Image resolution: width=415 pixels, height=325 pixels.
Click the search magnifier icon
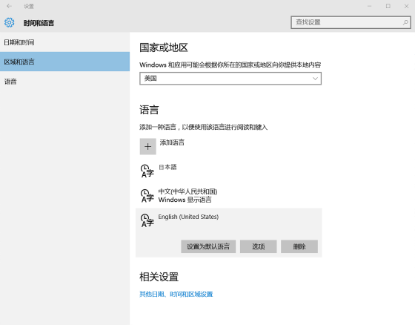coord(405,22)
